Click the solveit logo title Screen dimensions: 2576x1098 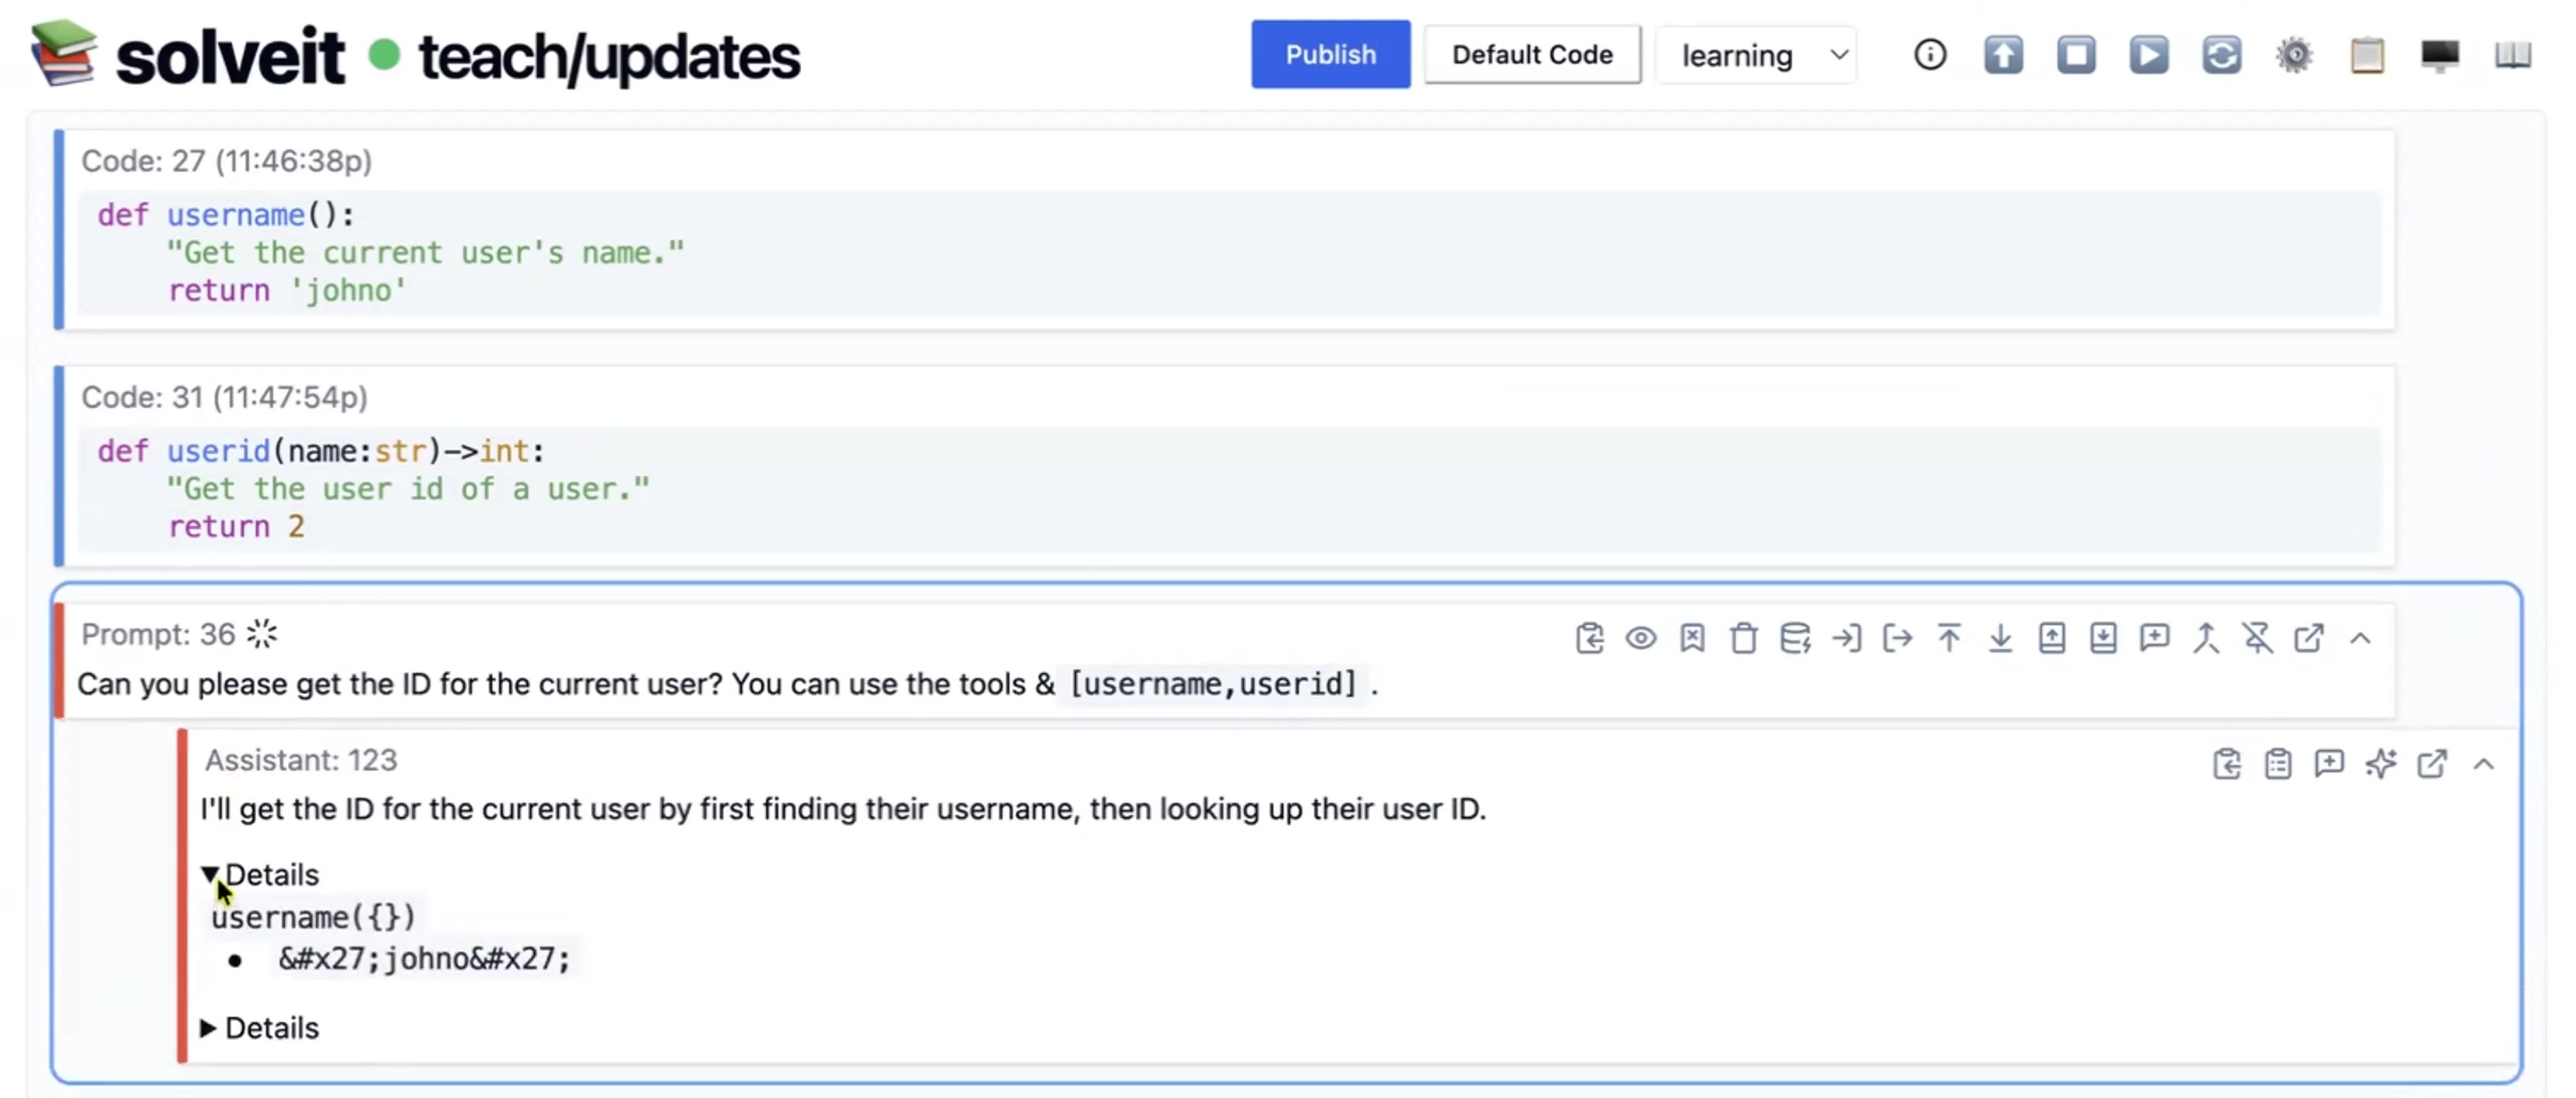[230, 57]
